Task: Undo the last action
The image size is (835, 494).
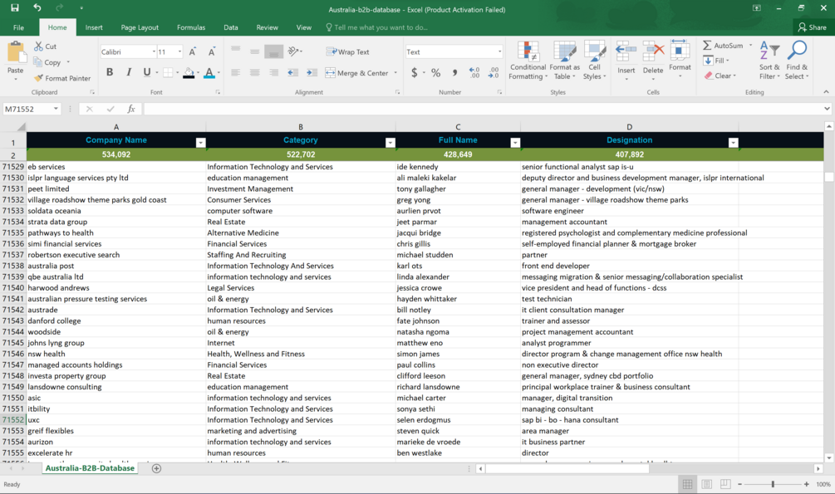Action: (x=37, y=8)
